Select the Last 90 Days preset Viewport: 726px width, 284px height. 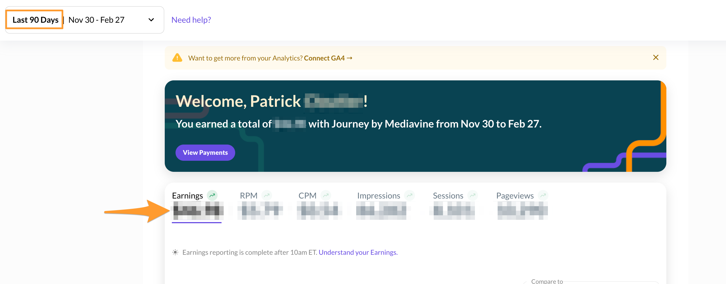pos(35,20)
